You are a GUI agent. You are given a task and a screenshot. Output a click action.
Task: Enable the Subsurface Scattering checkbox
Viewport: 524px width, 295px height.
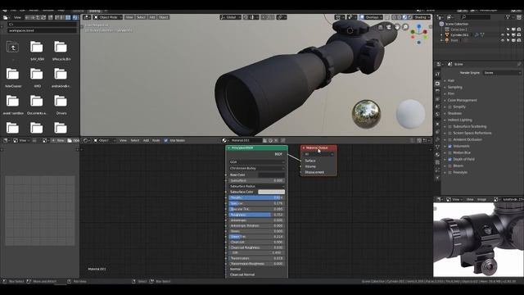(x=449, y=126)
